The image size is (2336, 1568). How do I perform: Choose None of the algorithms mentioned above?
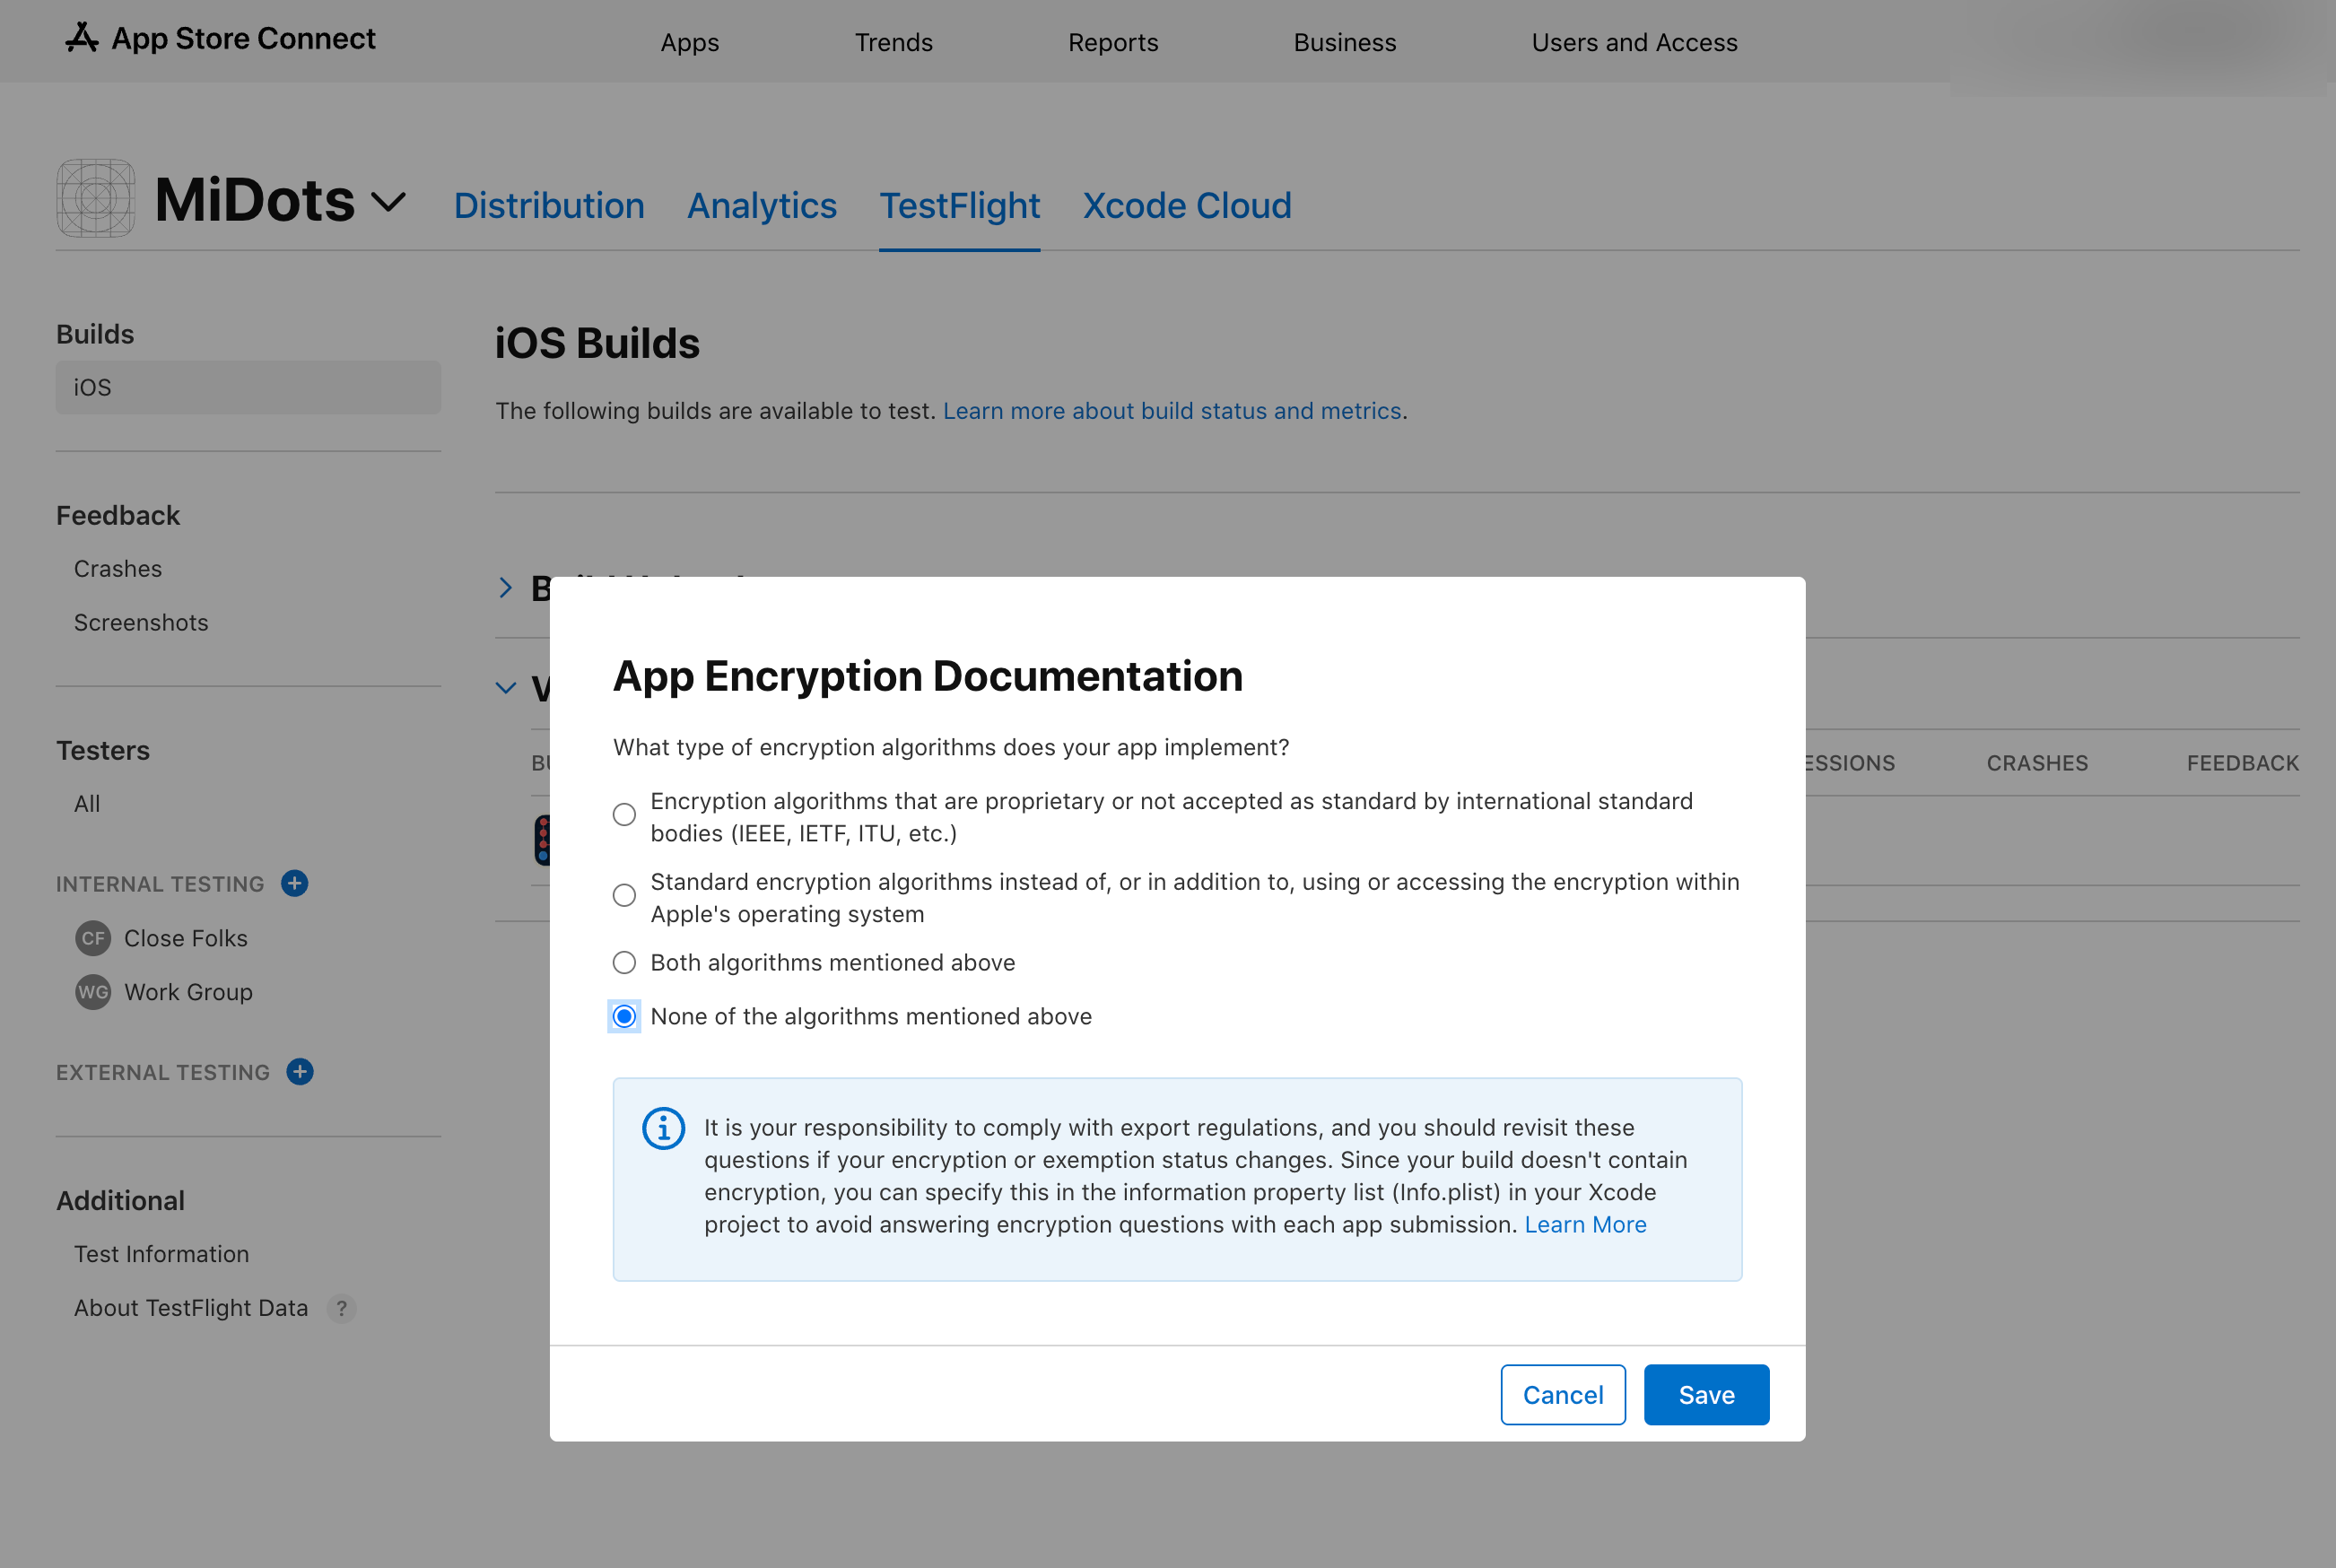pos(624,1016)
